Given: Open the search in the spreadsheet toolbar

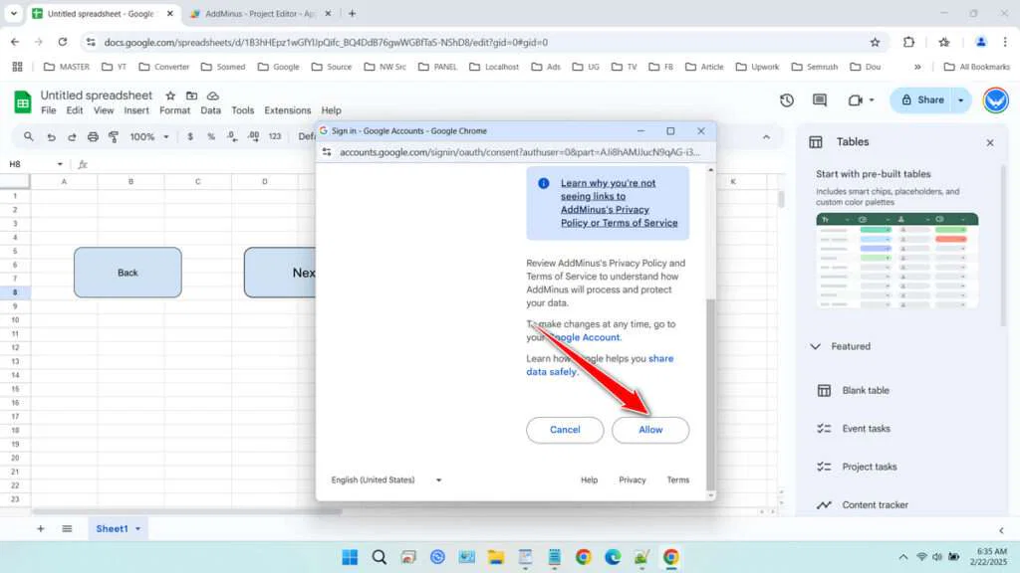Looking at the screenshot, I should pos(29,136).
